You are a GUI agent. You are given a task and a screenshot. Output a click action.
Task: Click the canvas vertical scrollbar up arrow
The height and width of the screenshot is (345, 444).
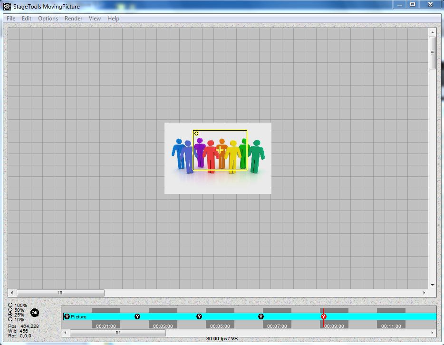(x=433, y=32)
